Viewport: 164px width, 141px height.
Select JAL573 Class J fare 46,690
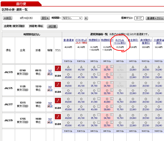pyautogui.click(x=69, y=68)
